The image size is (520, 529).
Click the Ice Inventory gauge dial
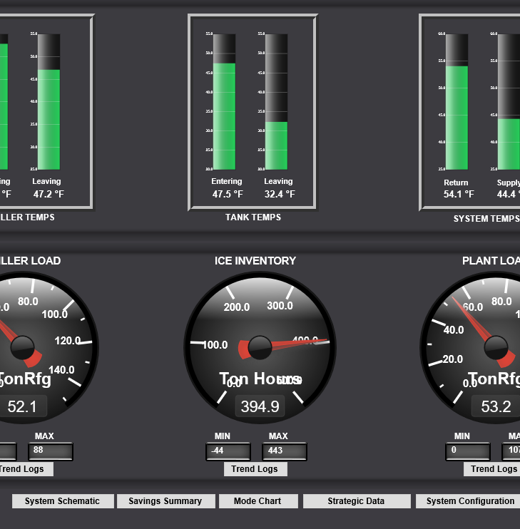point(260,335)
